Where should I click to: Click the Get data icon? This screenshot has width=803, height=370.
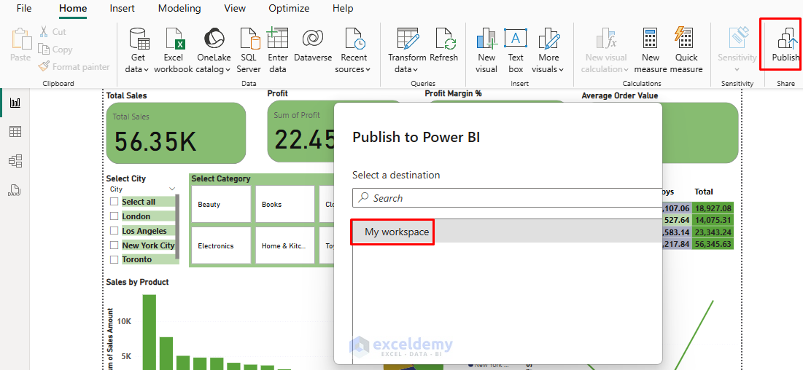click(x=137, y=39)
